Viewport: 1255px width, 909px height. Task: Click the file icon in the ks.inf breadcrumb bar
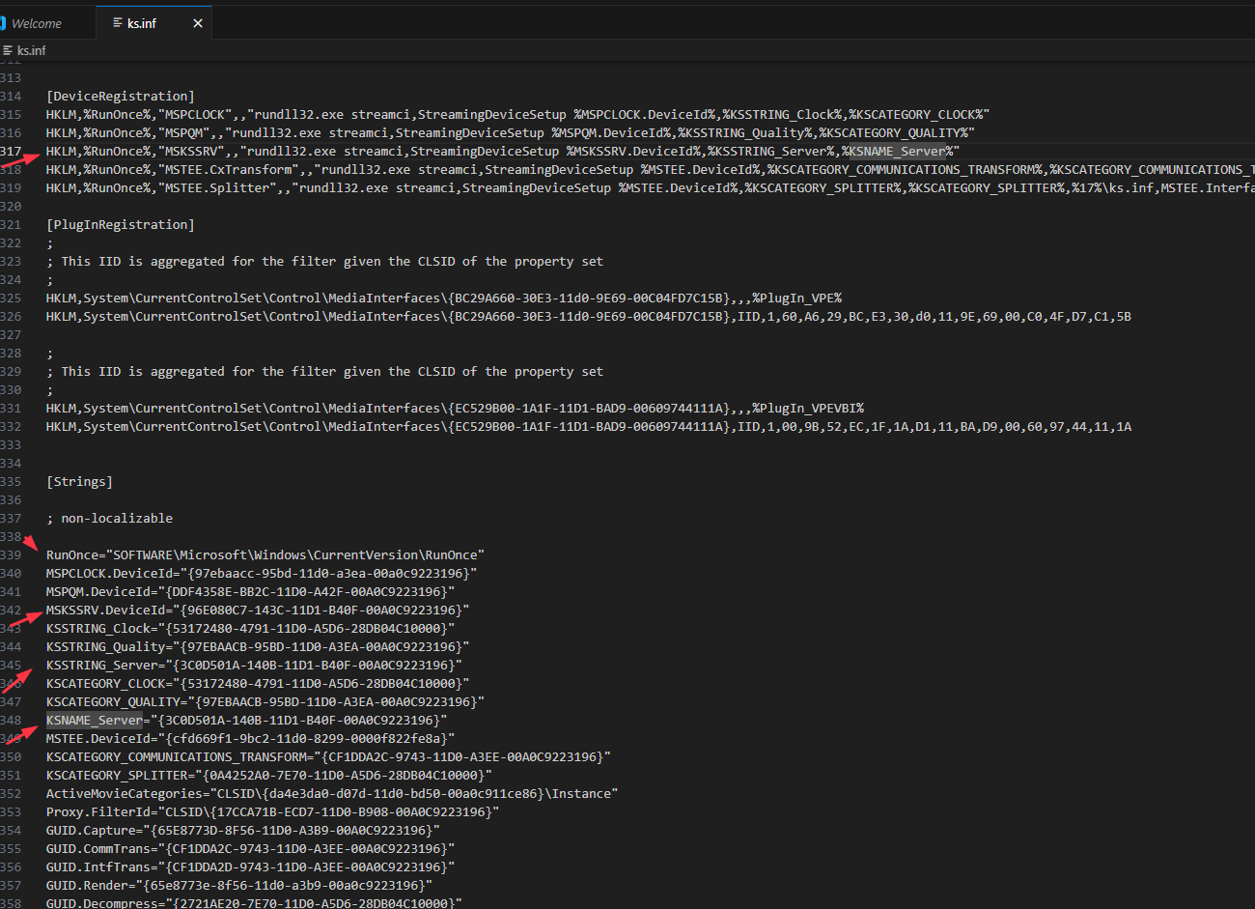click(x=10, y=49)
